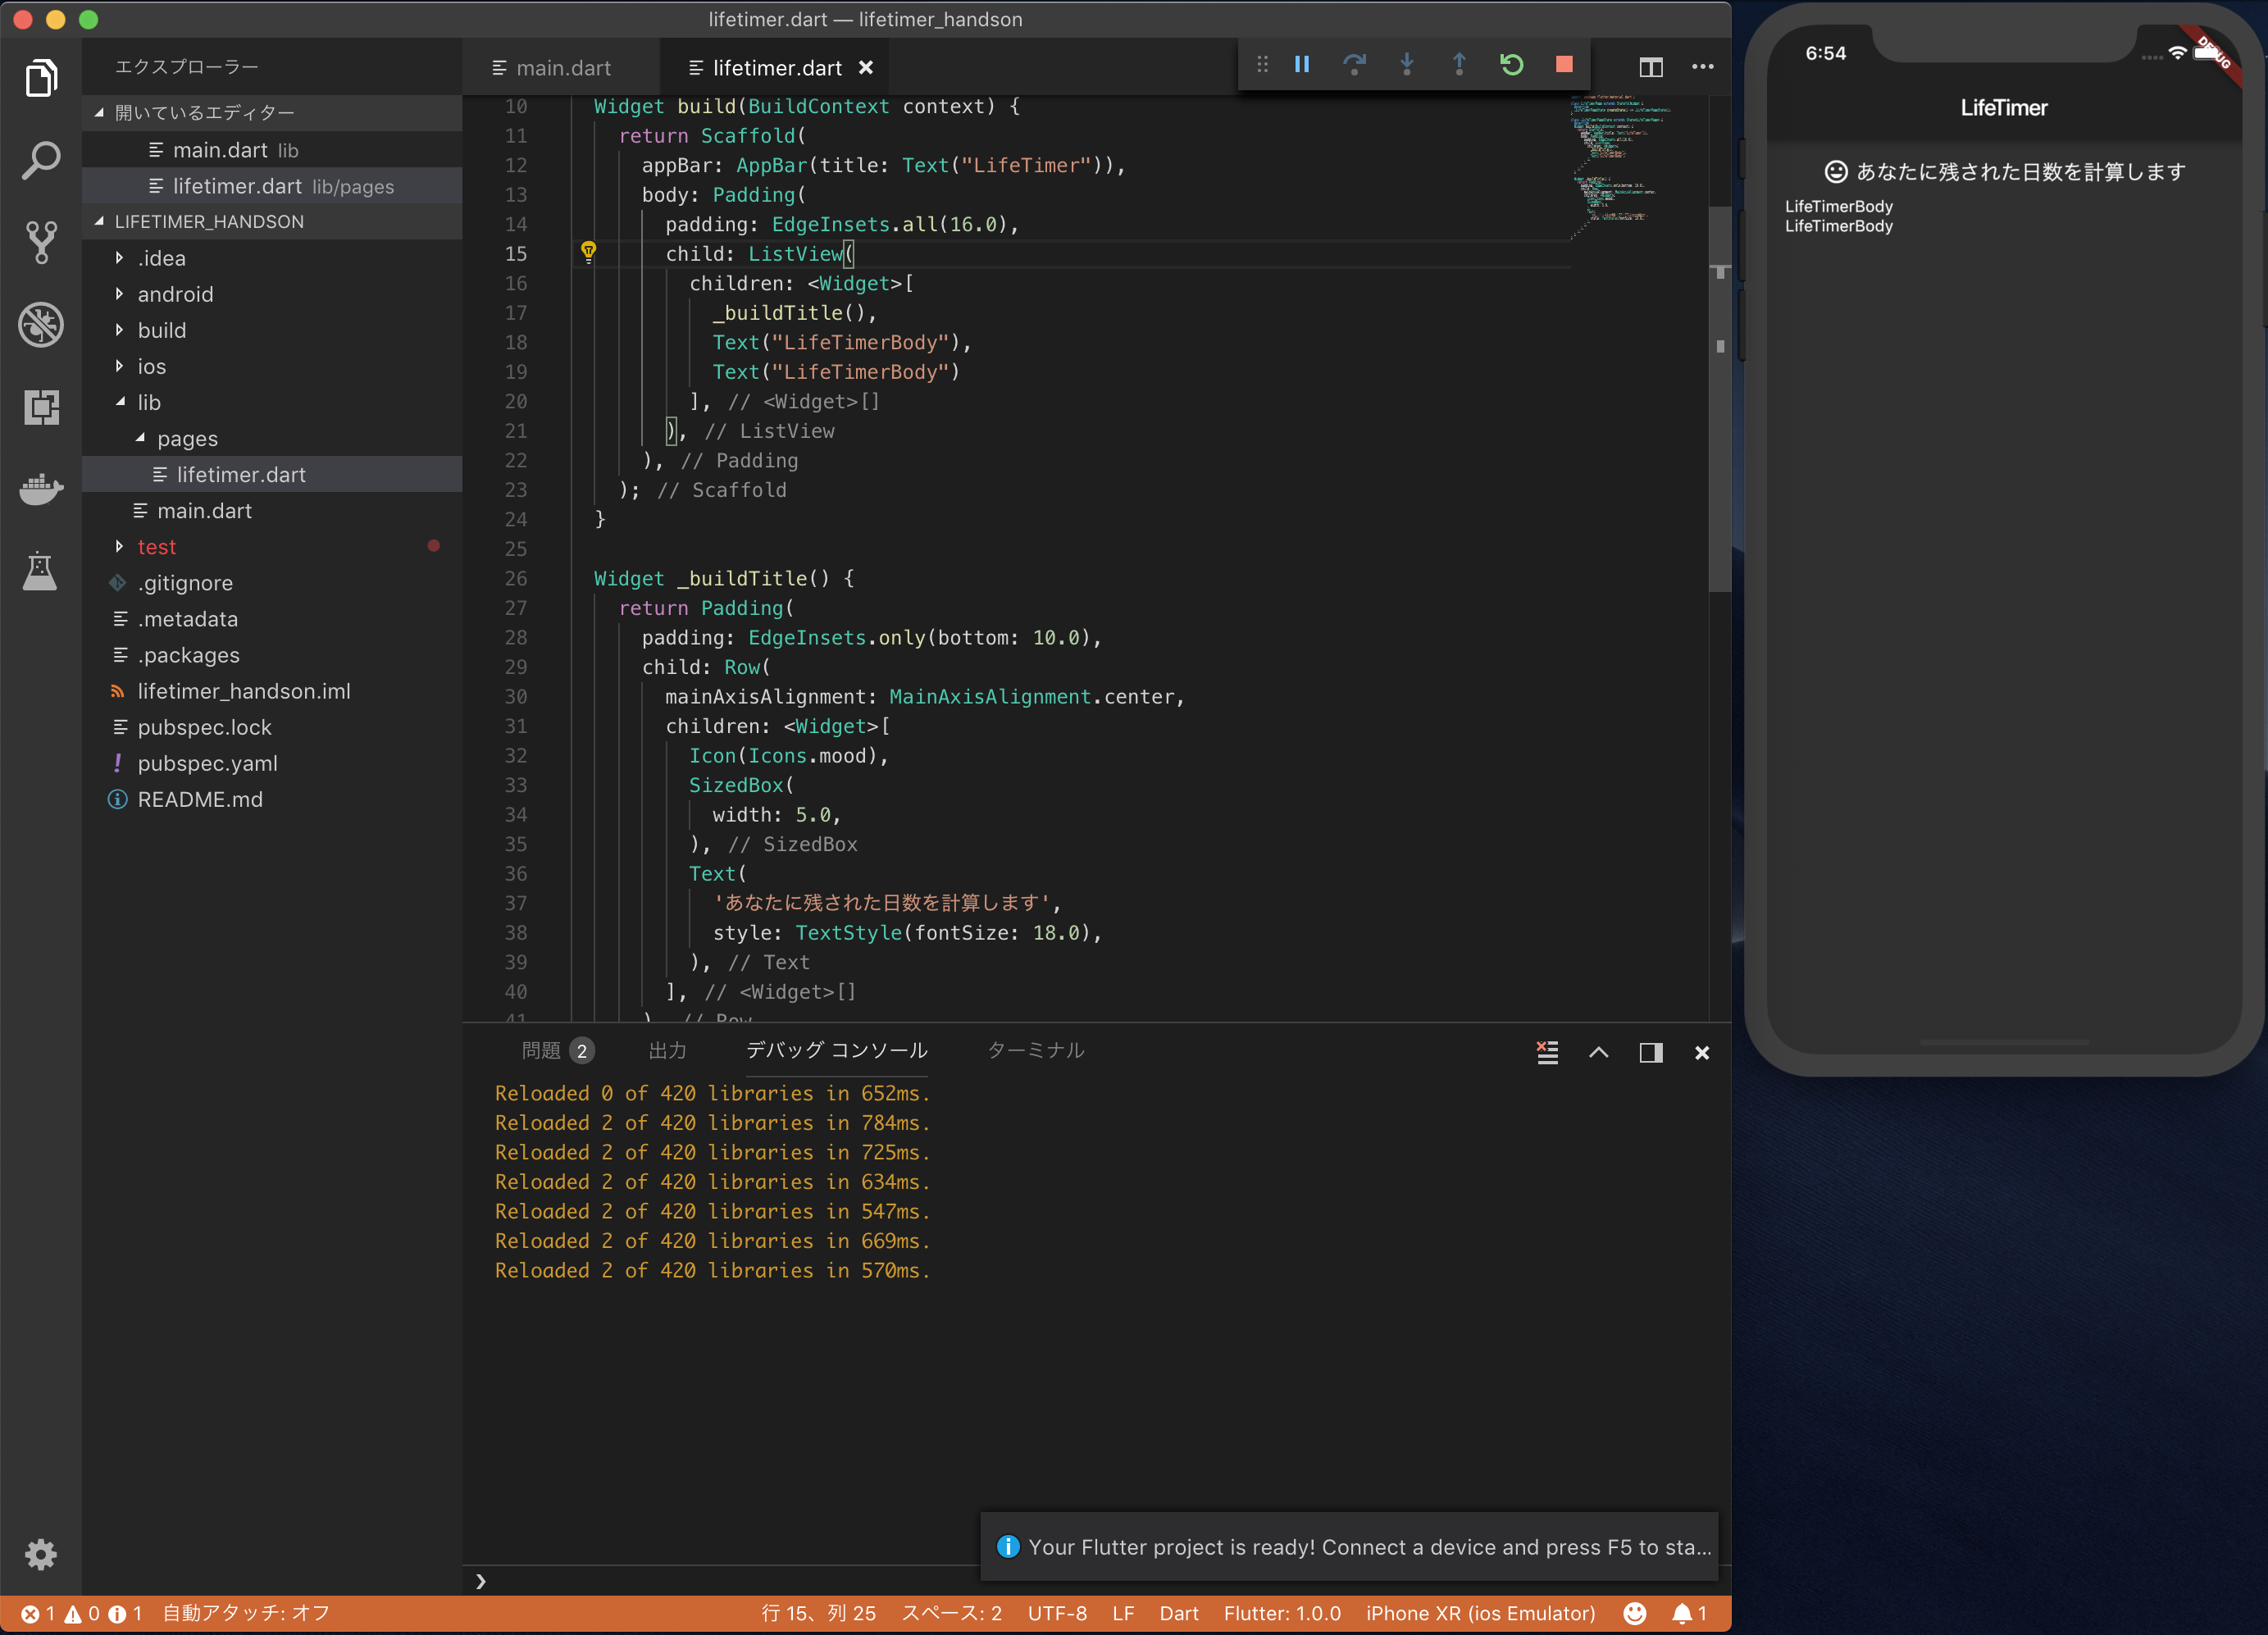This screenshot has height=1635, width=2268.
Task: Open main.dart under open editors list
Action: (272, 150)
